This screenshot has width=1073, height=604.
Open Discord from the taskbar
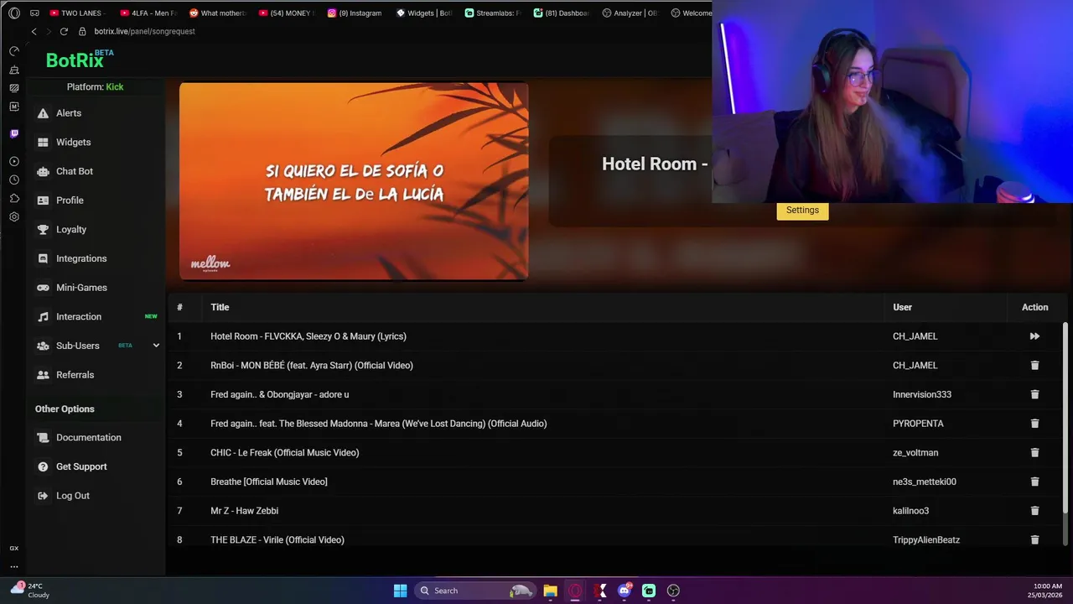624,591
